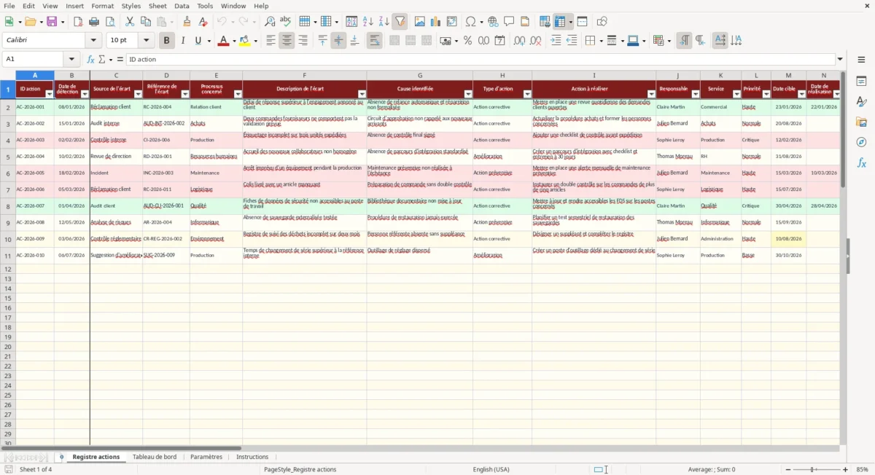Open the sidebar Properties panel icon
The width and height of the screenshot is (875, 475).
pyautogui.click(x=861, y=81)
